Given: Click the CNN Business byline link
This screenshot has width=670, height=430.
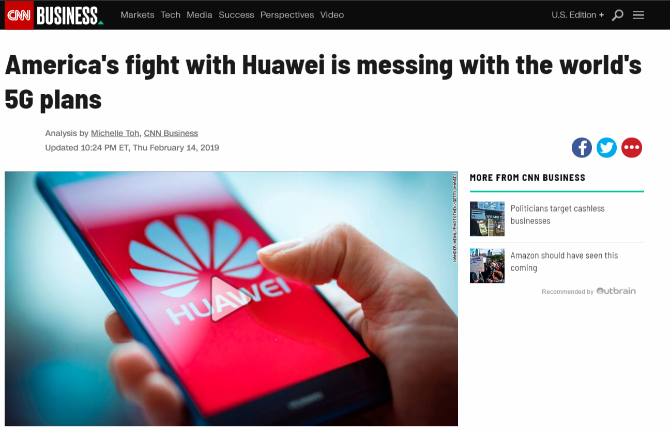Looking at the screenshot, I should (171, 133).
